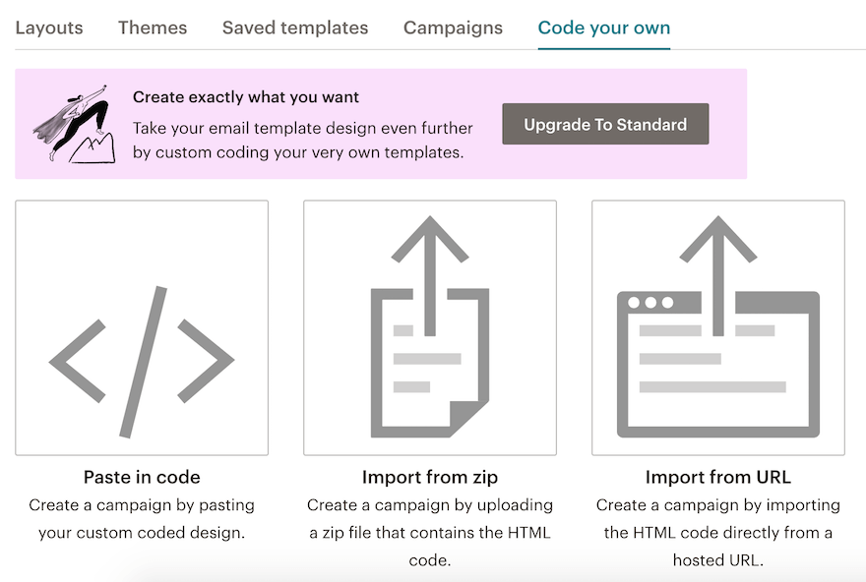
Task: Click the Import from URL title
Action: coord(718,478)
